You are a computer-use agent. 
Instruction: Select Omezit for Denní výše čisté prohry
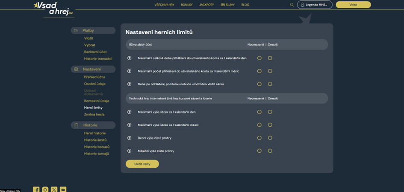click(270, 138)
